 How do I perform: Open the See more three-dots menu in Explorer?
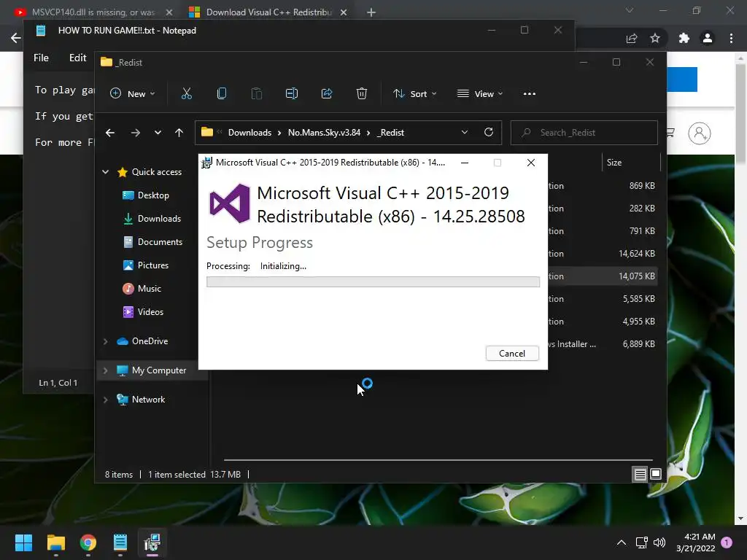[530, 94]
